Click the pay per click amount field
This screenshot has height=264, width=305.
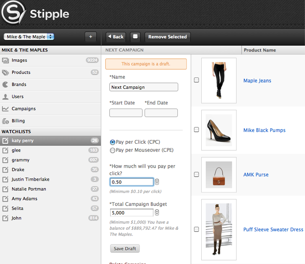(131, 182)
